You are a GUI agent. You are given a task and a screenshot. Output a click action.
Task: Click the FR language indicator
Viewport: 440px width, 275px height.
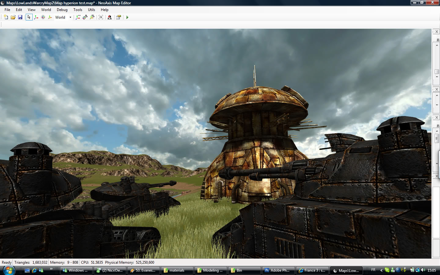tap(373, 270)
